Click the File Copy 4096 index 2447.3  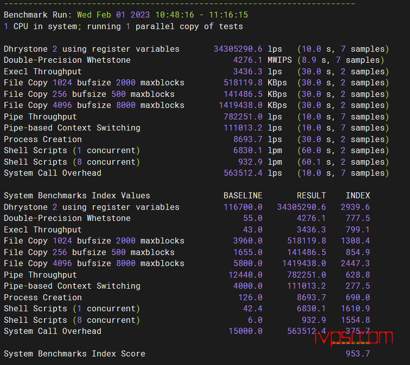(355, 263)
